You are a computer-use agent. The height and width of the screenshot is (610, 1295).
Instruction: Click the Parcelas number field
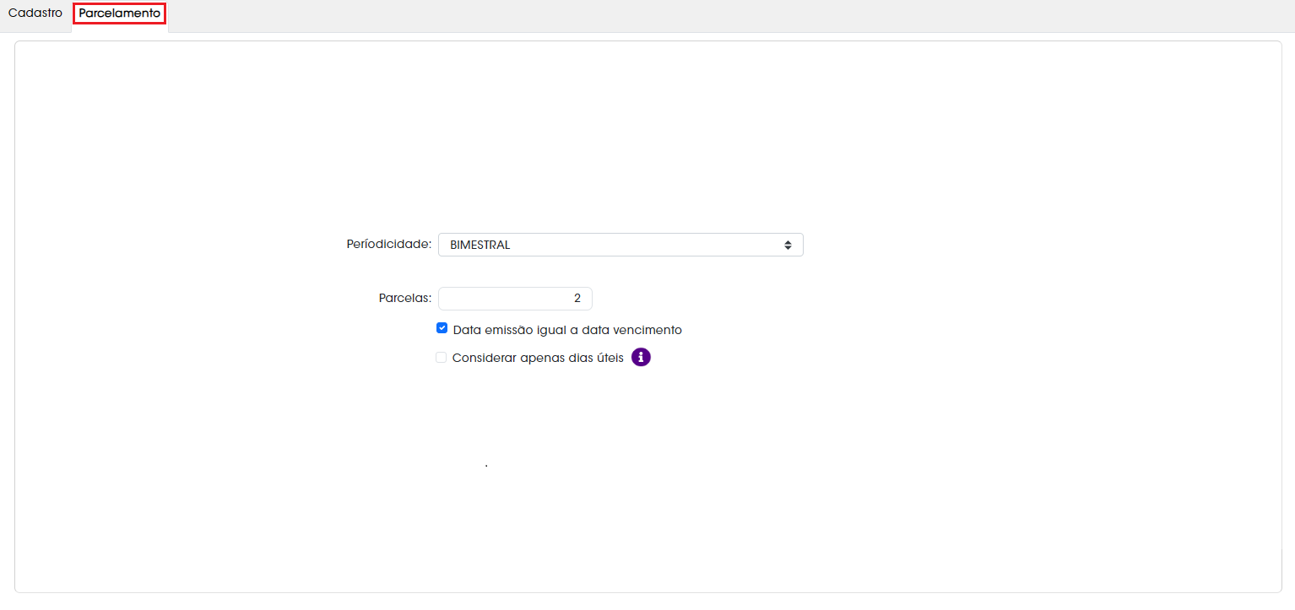[515, 299]
